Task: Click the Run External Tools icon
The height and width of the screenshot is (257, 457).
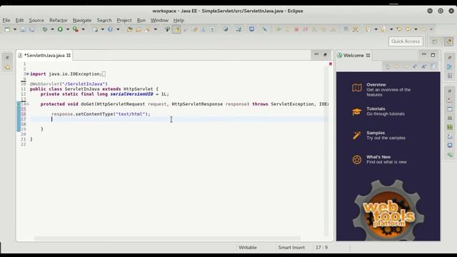Action: tap(76, 29)
